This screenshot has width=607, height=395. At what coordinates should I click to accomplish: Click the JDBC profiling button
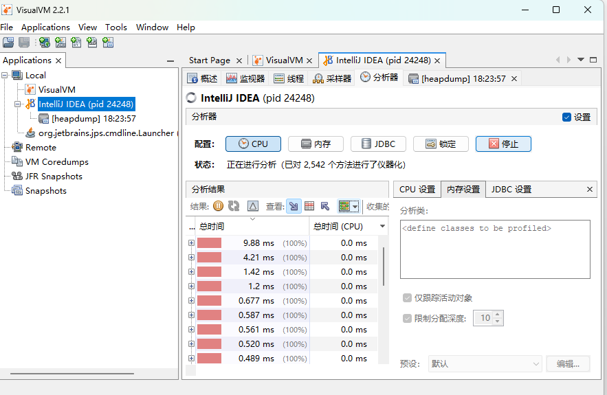pos(378,144)
